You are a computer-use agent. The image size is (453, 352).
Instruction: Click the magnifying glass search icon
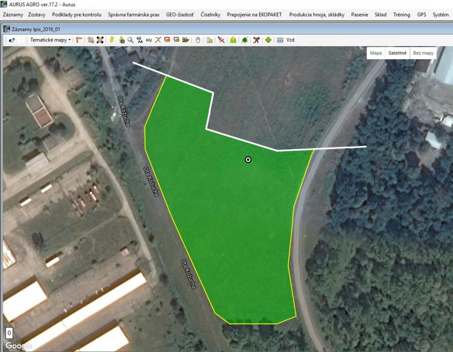131,40
